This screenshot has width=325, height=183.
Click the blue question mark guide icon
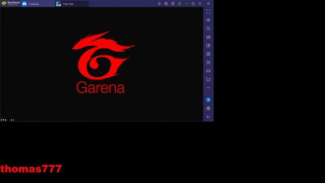coord(208,100)
